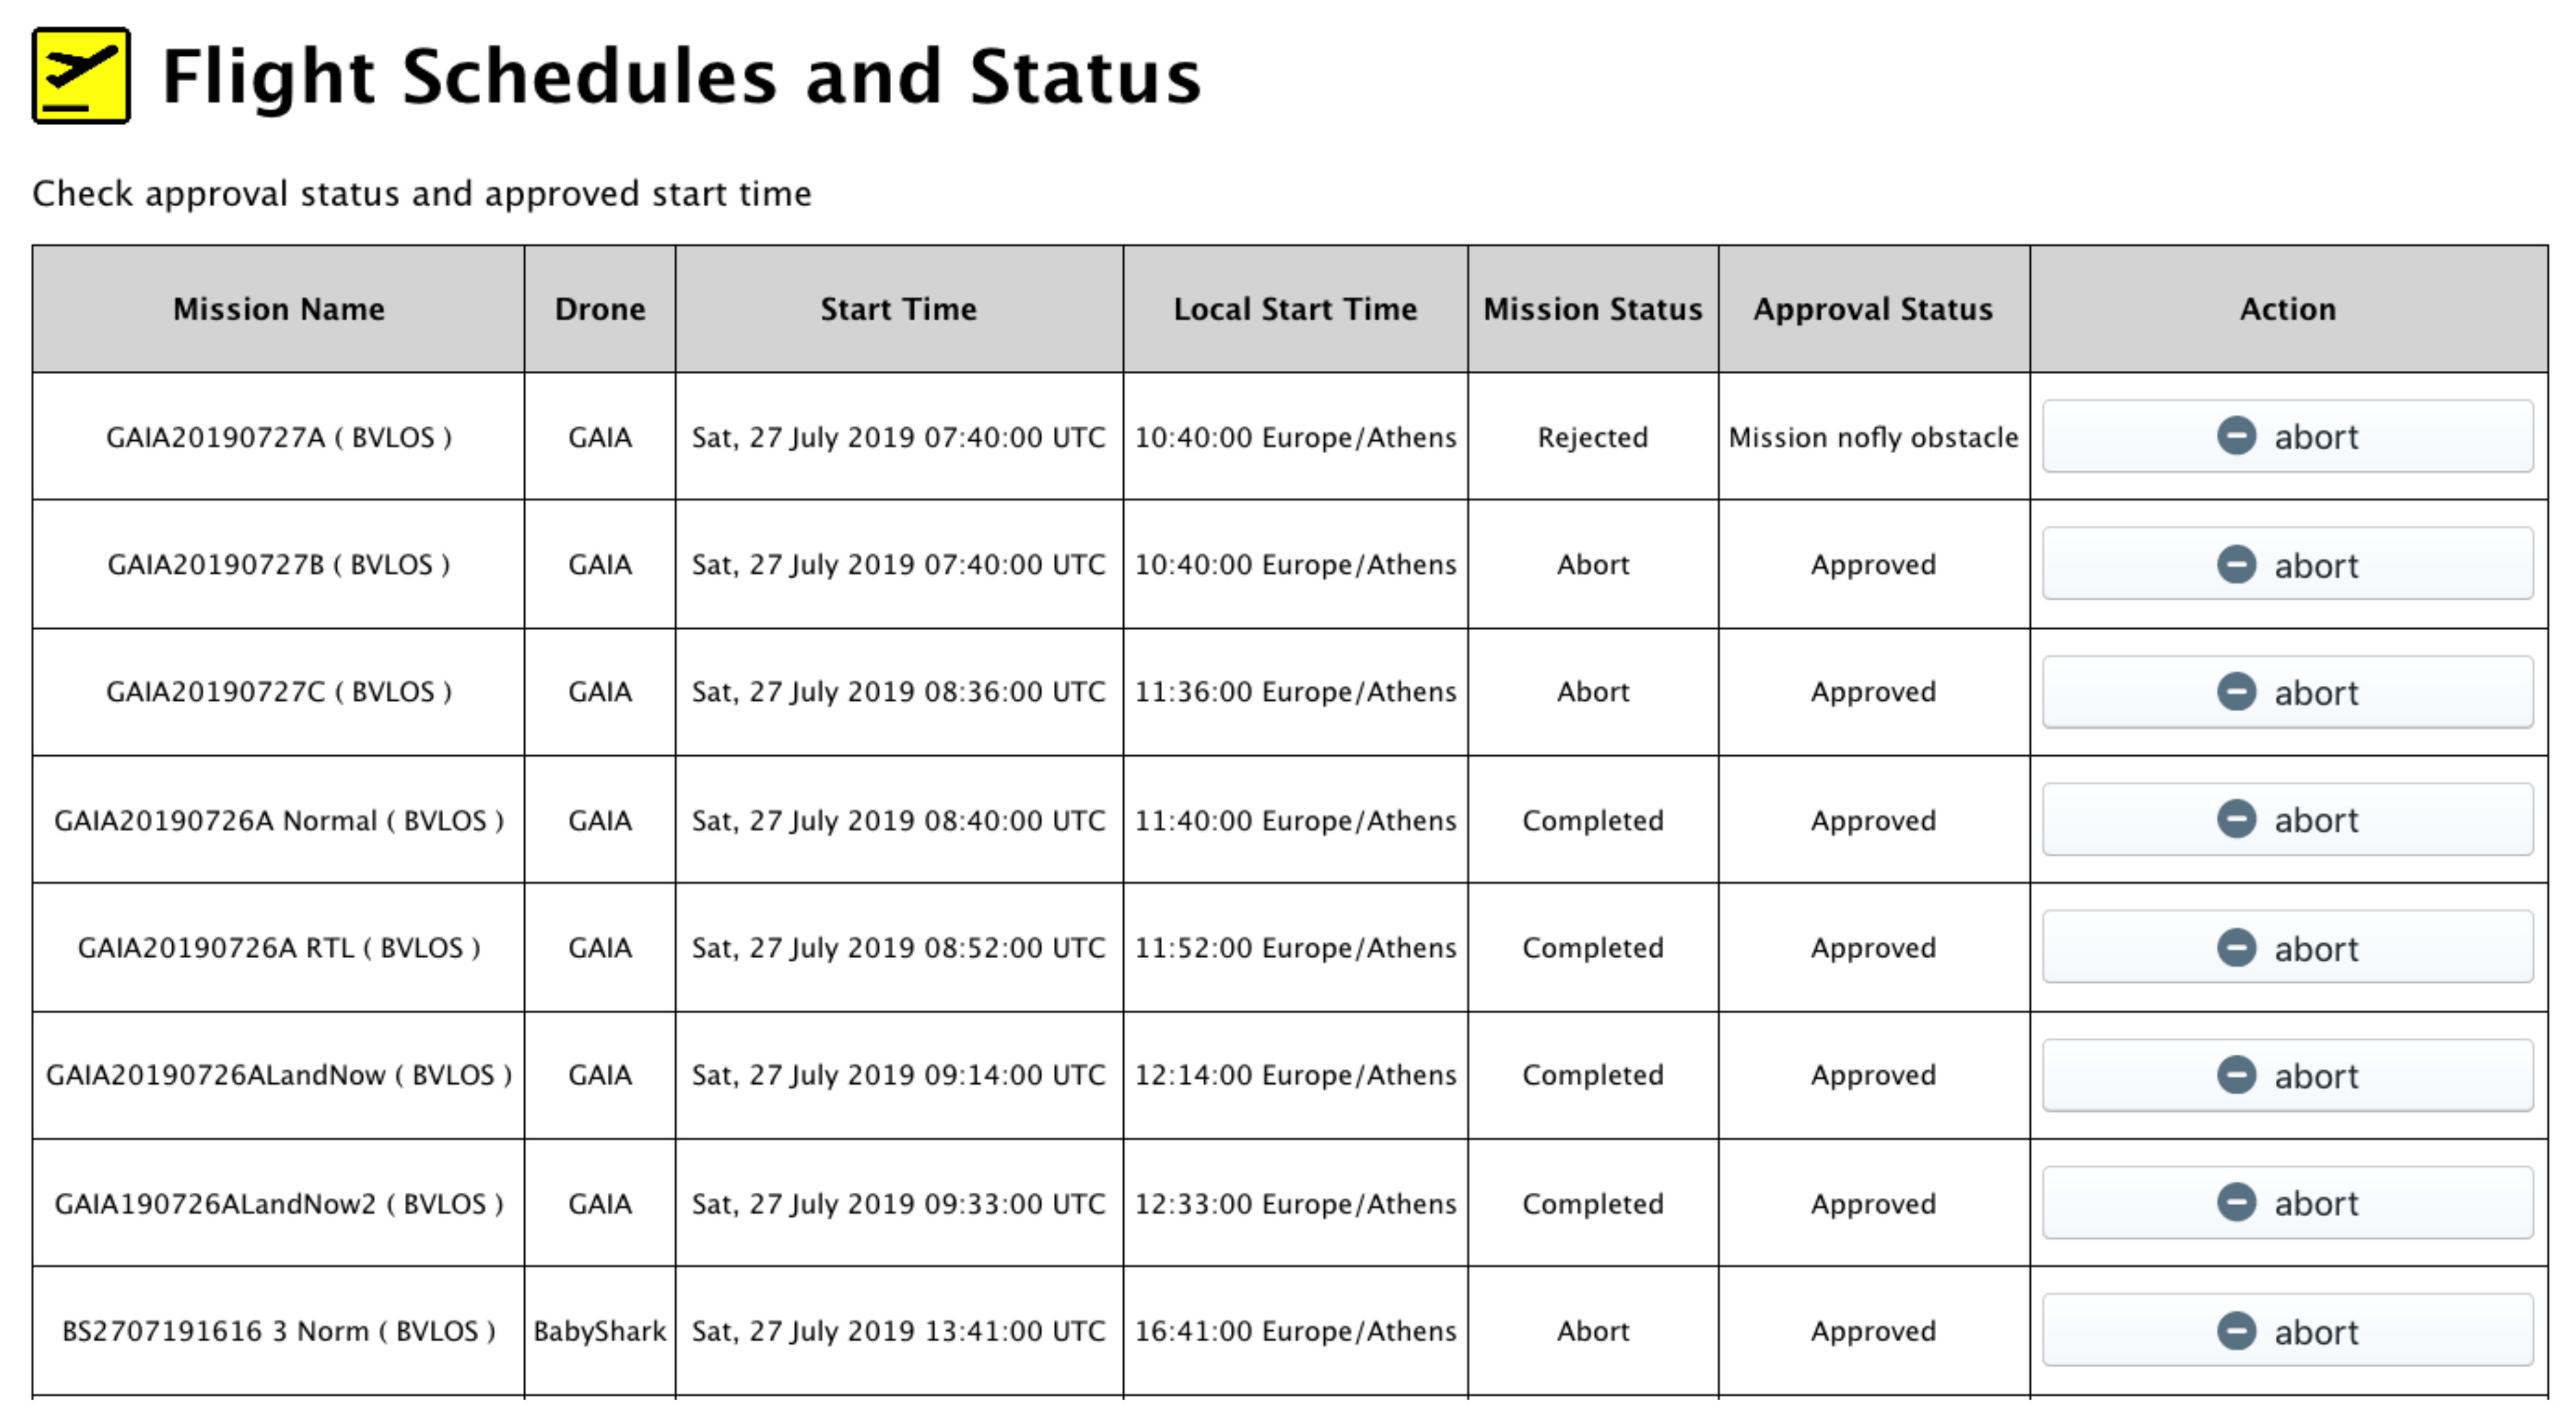Click minus icon for GAIA190726ALandNow2 row
Image resolution: width=2576 pixels, height=1414 pixels.
point(2236,1202)
